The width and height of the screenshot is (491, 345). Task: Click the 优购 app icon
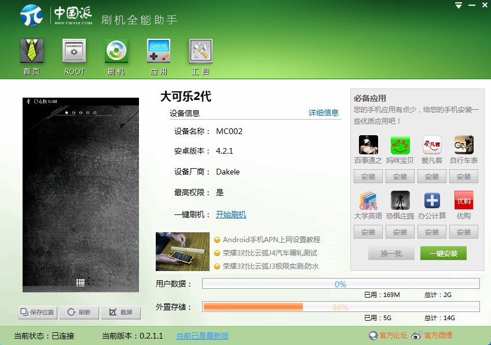click(x=464, y=201)
